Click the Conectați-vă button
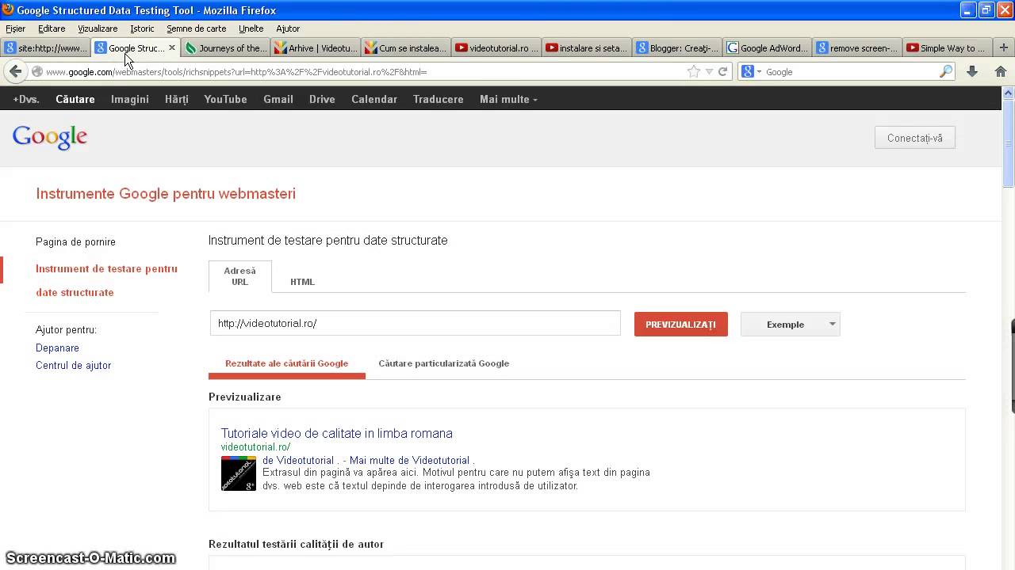This screenshot has height=570, width=1015. (915, 138)
